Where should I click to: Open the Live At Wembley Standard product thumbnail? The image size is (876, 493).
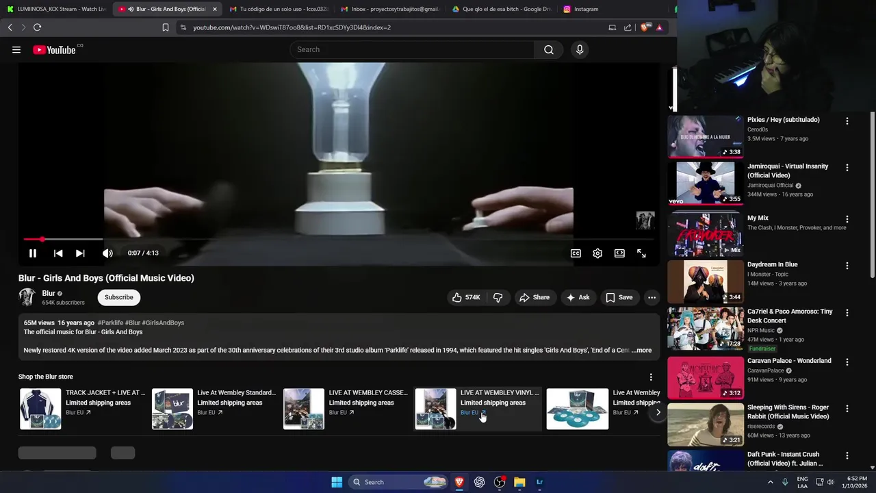click(x=172, y=409)
